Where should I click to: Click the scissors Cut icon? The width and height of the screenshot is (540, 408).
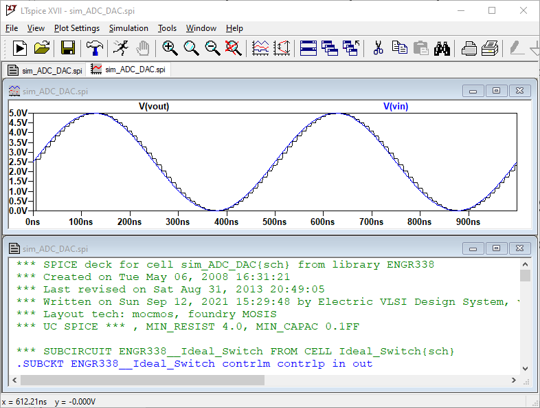tap(378, 48)
